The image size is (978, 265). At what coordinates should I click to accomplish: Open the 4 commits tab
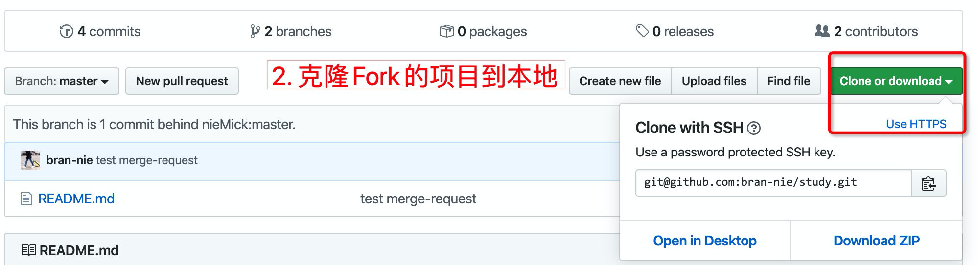(x=109, y=31)
